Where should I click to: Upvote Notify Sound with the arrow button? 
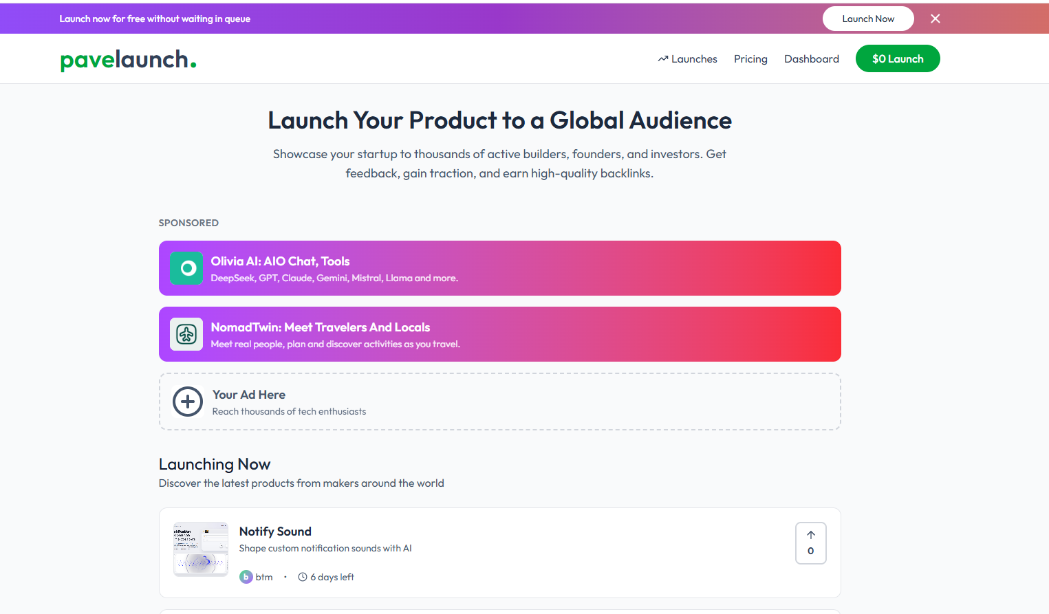pos(811,543)
